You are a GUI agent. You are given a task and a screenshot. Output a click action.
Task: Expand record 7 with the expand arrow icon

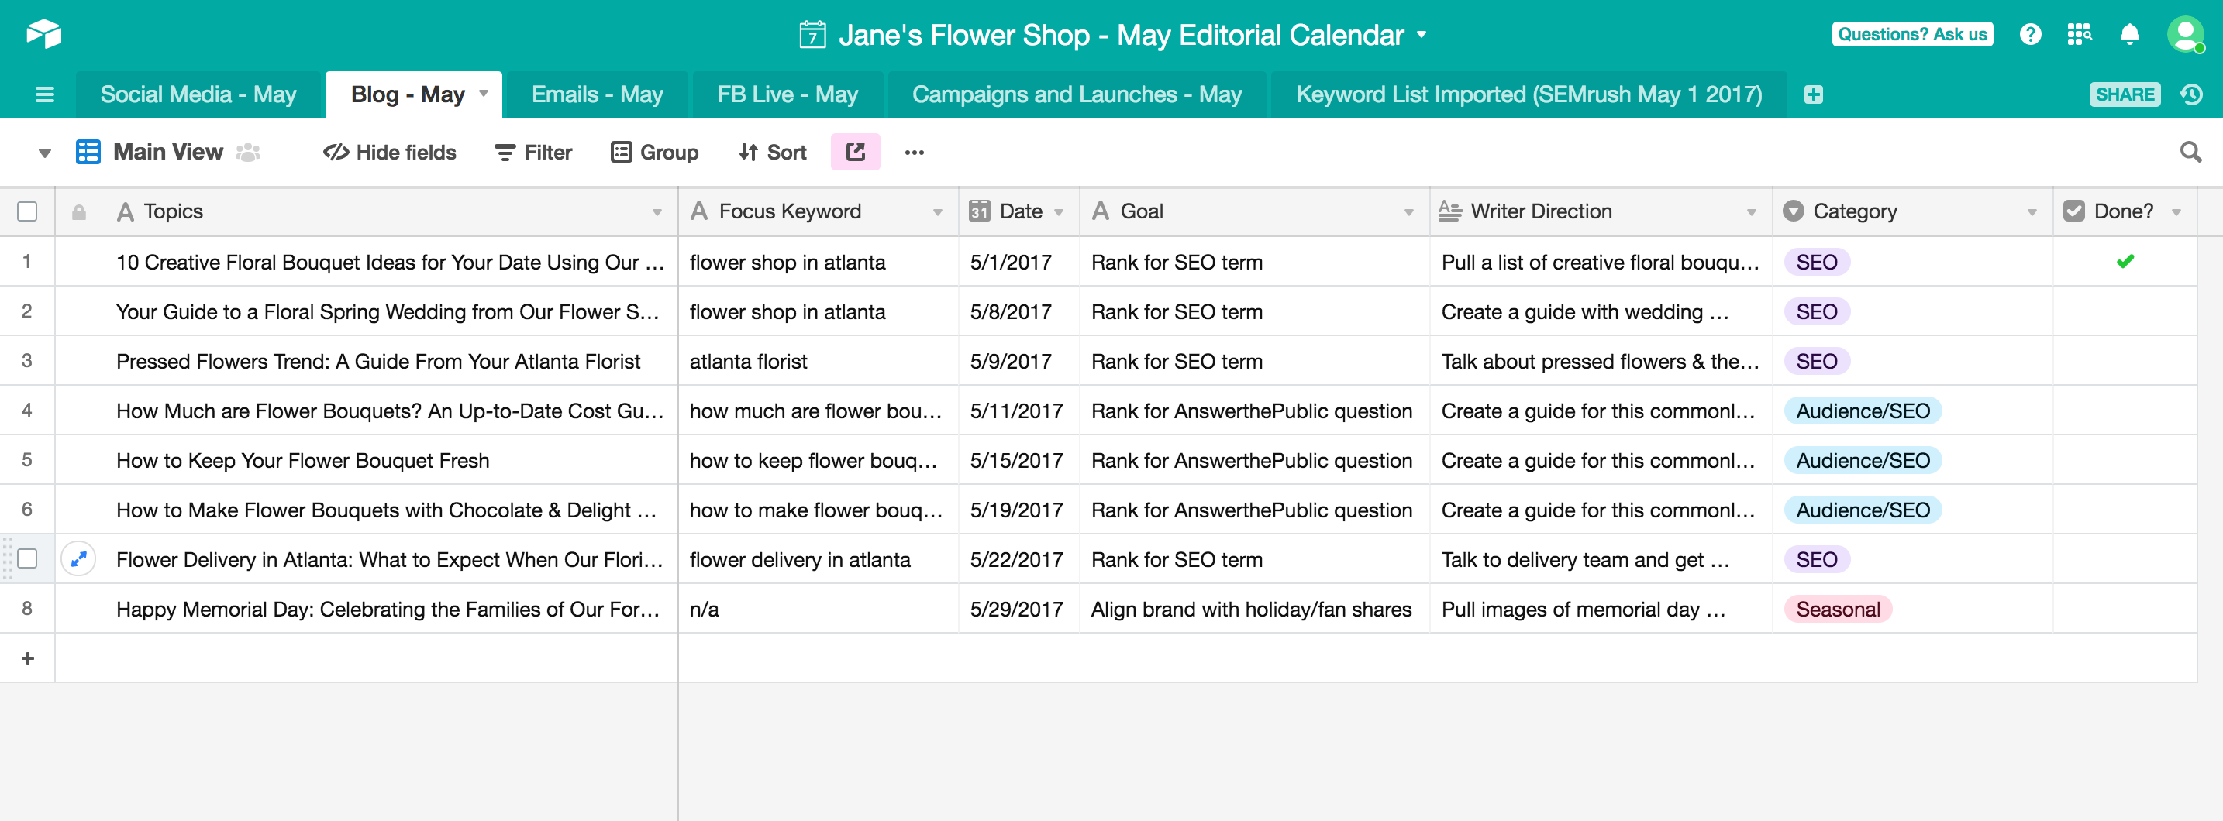coord(78,559)
